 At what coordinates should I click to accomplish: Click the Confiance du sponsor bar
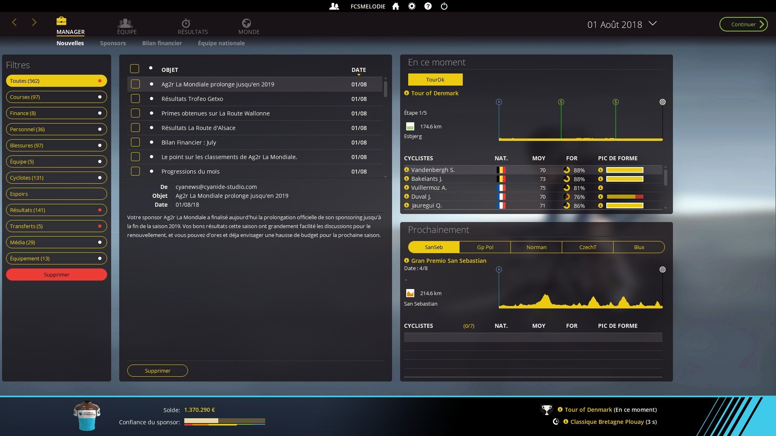click(x=224, y=421)
